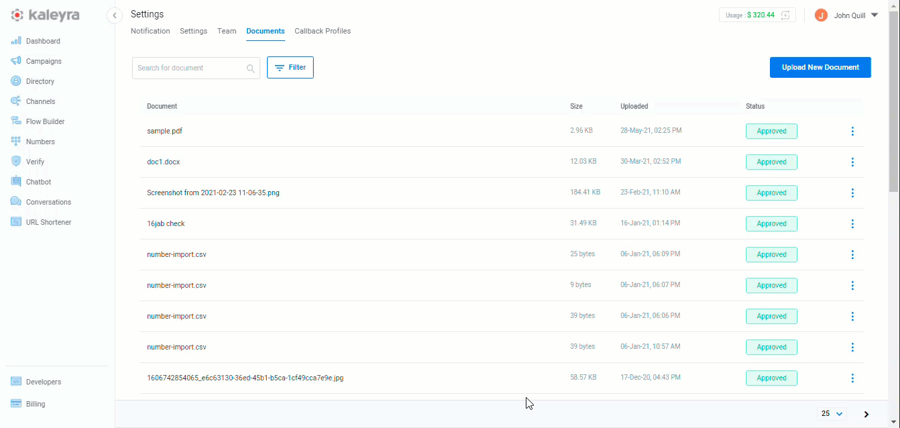
Task: Click the Status column header
Action: (755, 106)
